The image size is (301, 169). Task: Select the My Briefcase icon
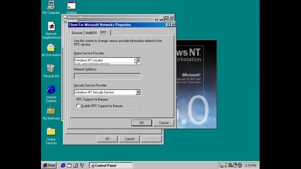point(51,114)
